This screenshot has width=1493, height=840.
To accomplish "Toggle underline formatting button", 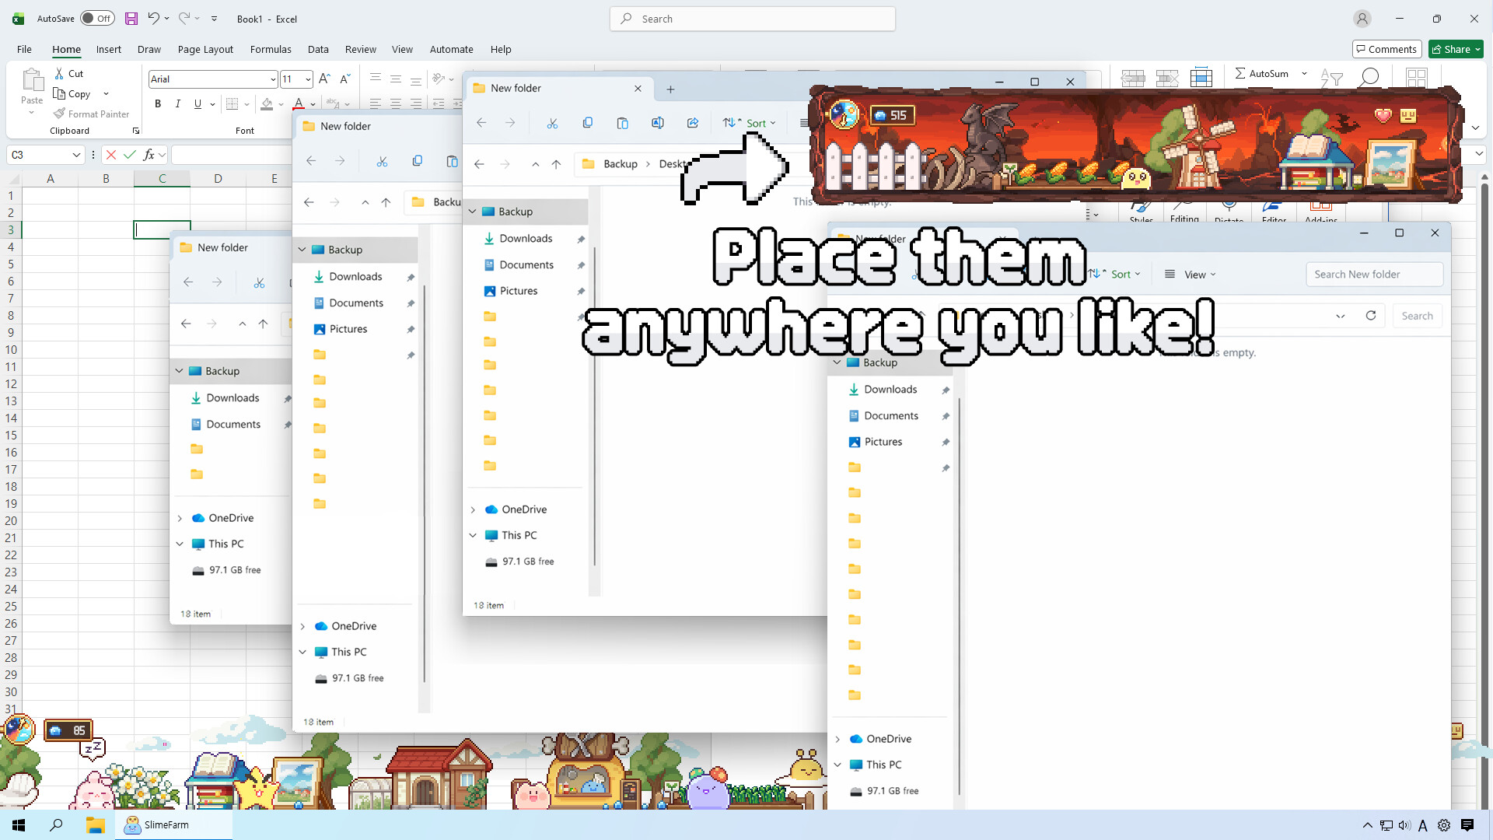I will (198, 103).
